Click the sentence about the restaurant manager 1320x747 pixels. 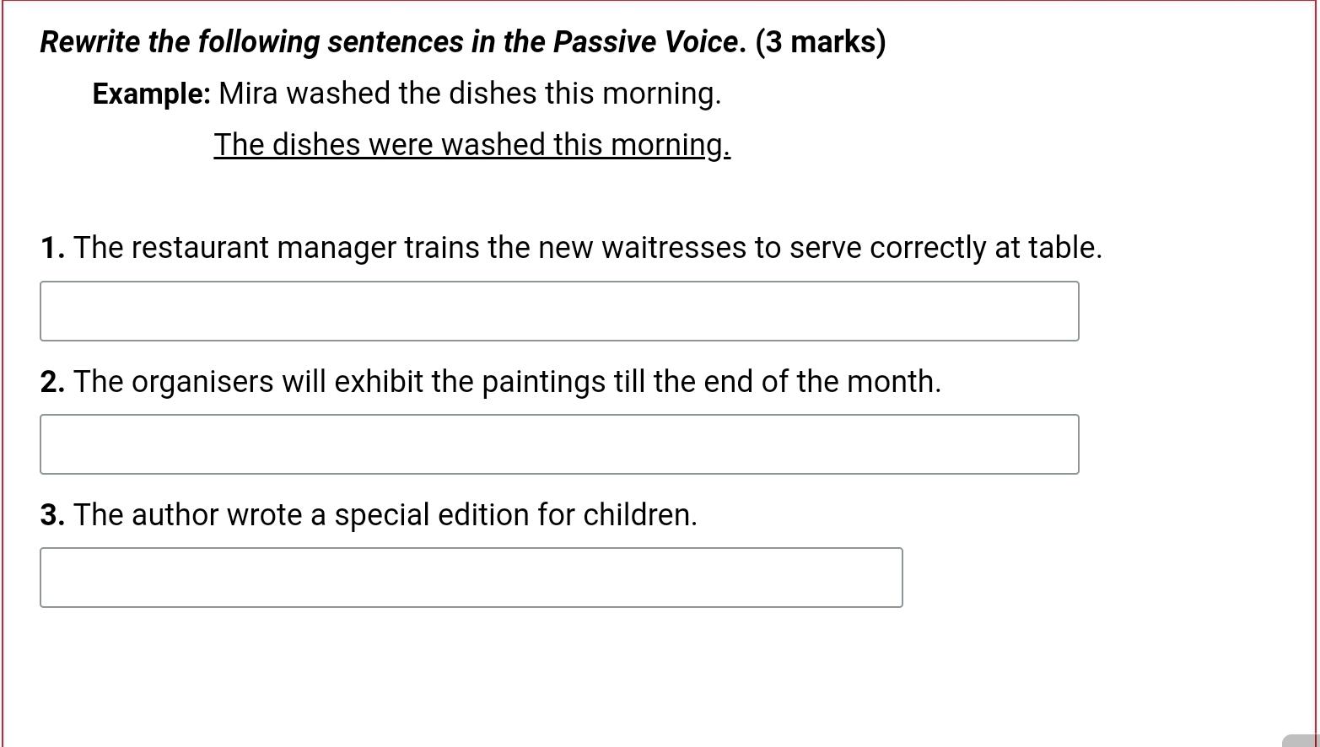click(588, 247)
